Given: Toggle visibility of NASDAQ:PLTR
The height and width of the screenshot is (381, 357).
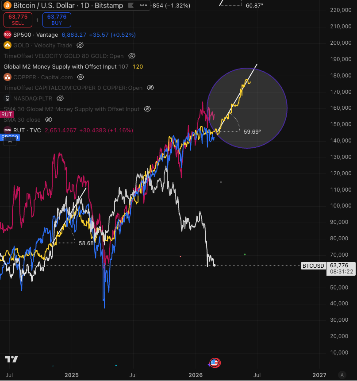Looking at the screenshot, I should coord(60,98).
